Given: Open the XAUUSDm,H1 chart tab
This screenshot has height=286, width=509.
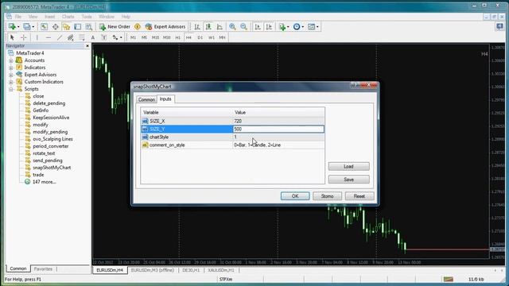Looking at the screenshot, I should (221, 270).
